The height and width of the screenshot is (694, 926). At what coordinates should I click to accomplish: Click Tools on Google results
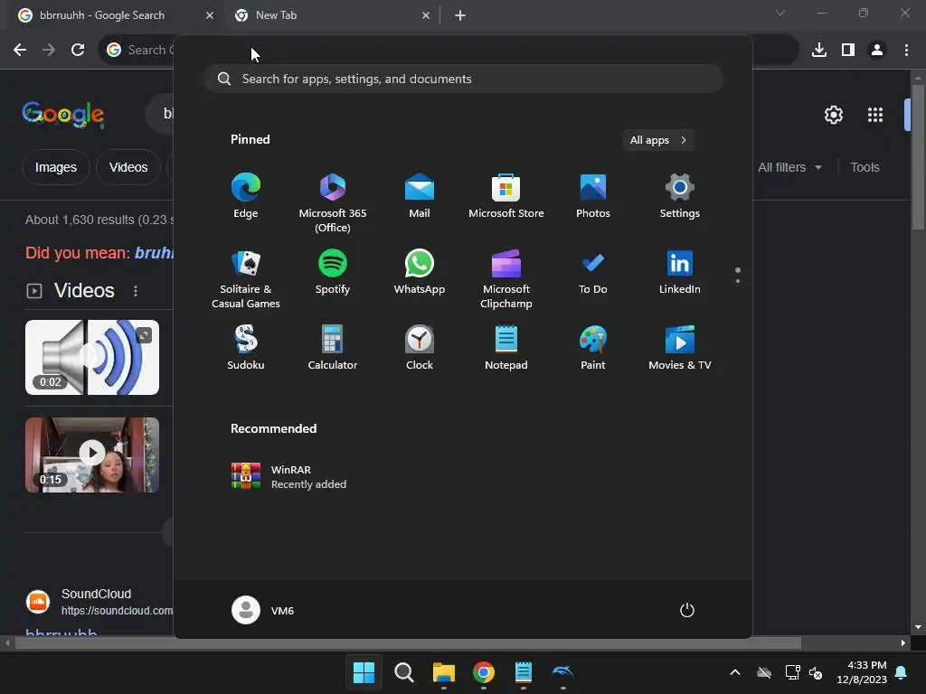click(x=865, y=167)
